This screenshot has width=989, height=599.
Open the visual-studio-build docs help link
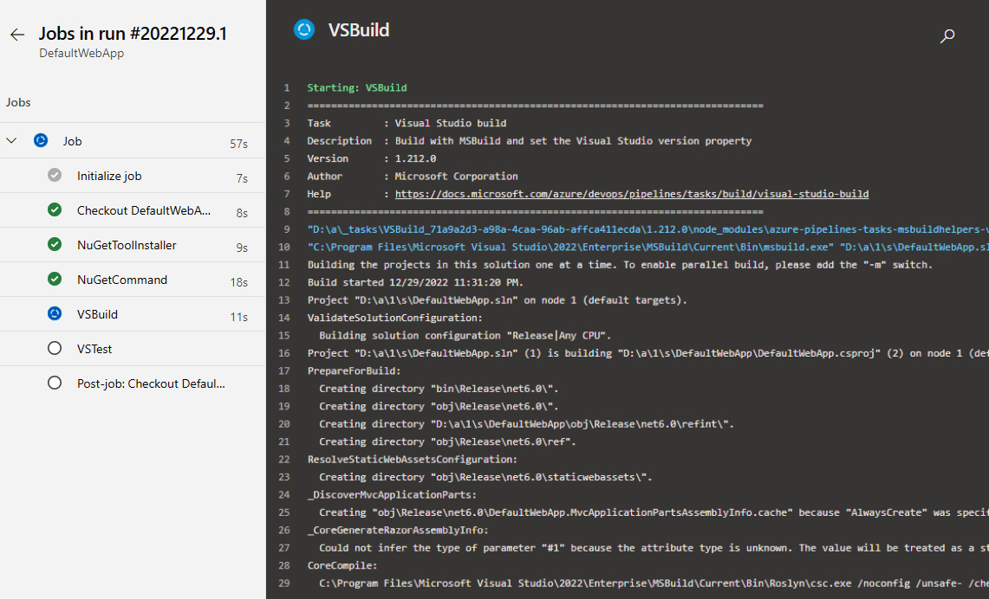[x=631, y=194]
